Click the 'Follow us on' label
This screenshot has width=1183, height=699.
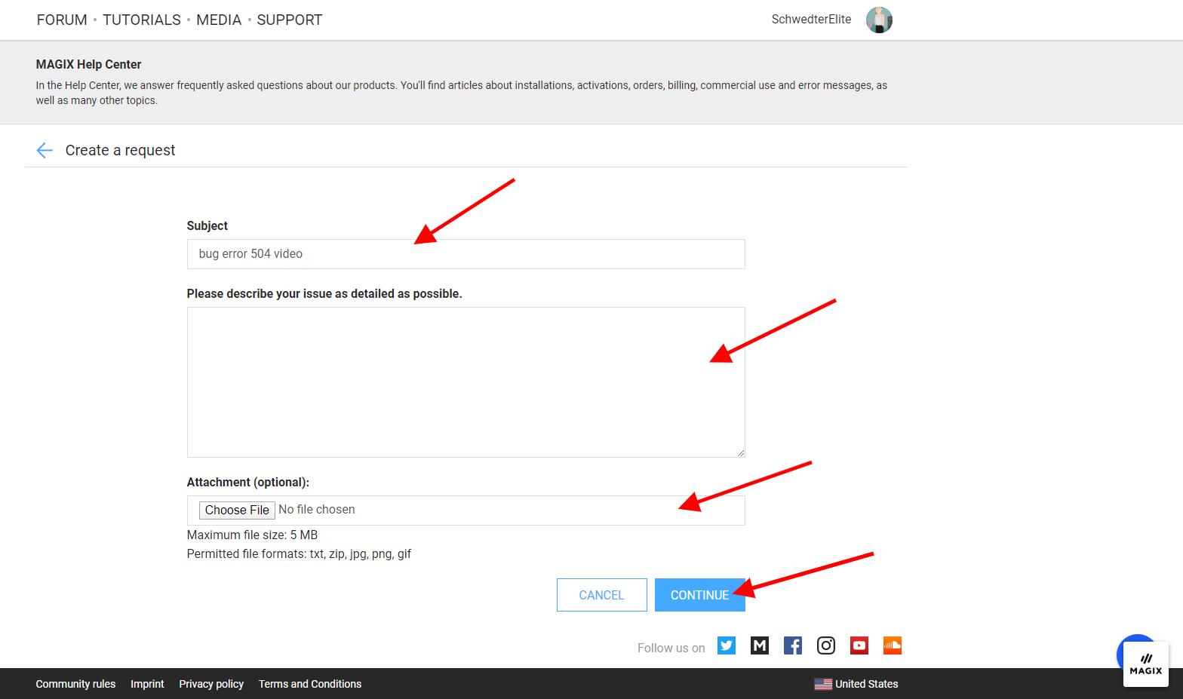pos(671,648)
